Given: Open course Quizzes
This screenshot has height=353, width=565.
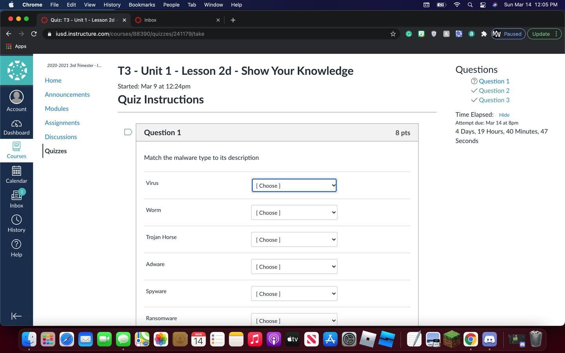Looking at the screenshot, I should click(56, 151).
